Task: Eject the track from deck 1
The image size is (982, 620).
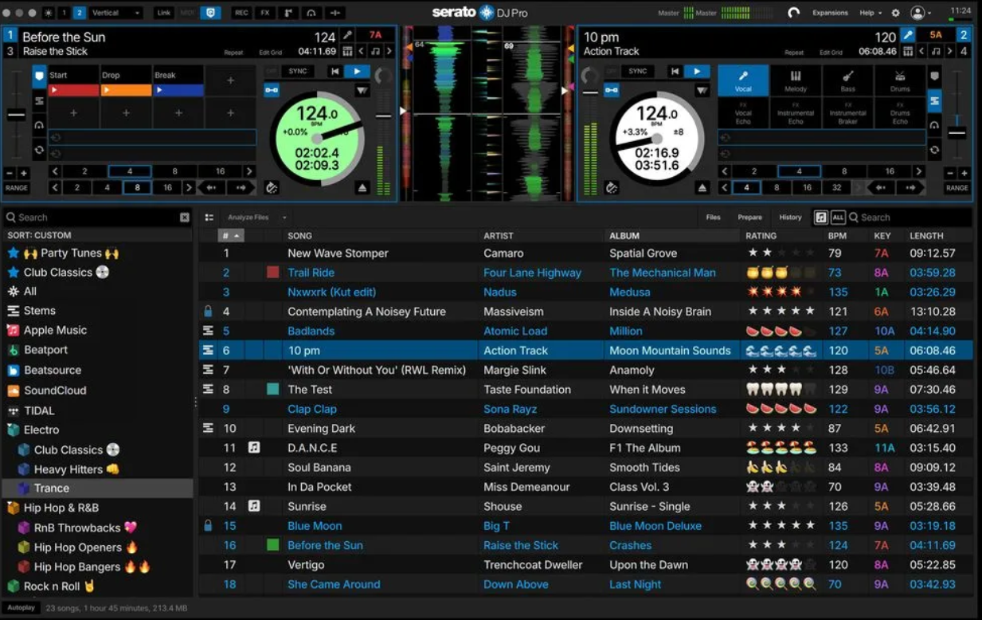Action: pos(362,188)
